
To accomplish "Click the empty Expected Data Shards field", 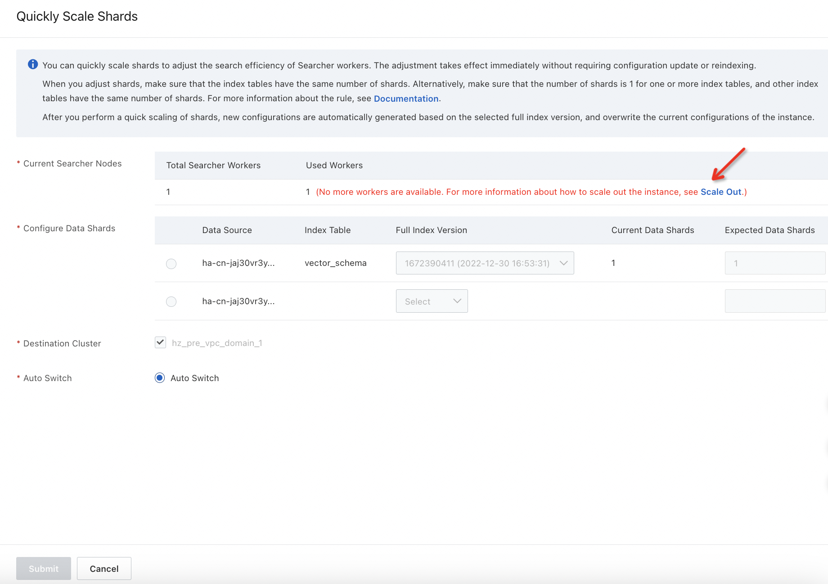I will tap(774, 301).
